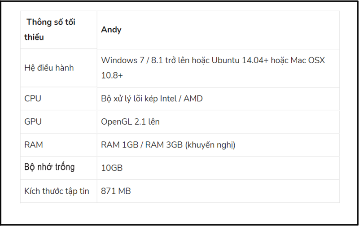Click the 'CPU' row label

tap(33, 99)
